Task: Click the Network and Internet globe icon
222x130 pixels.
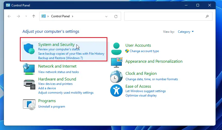Action: 29,69
